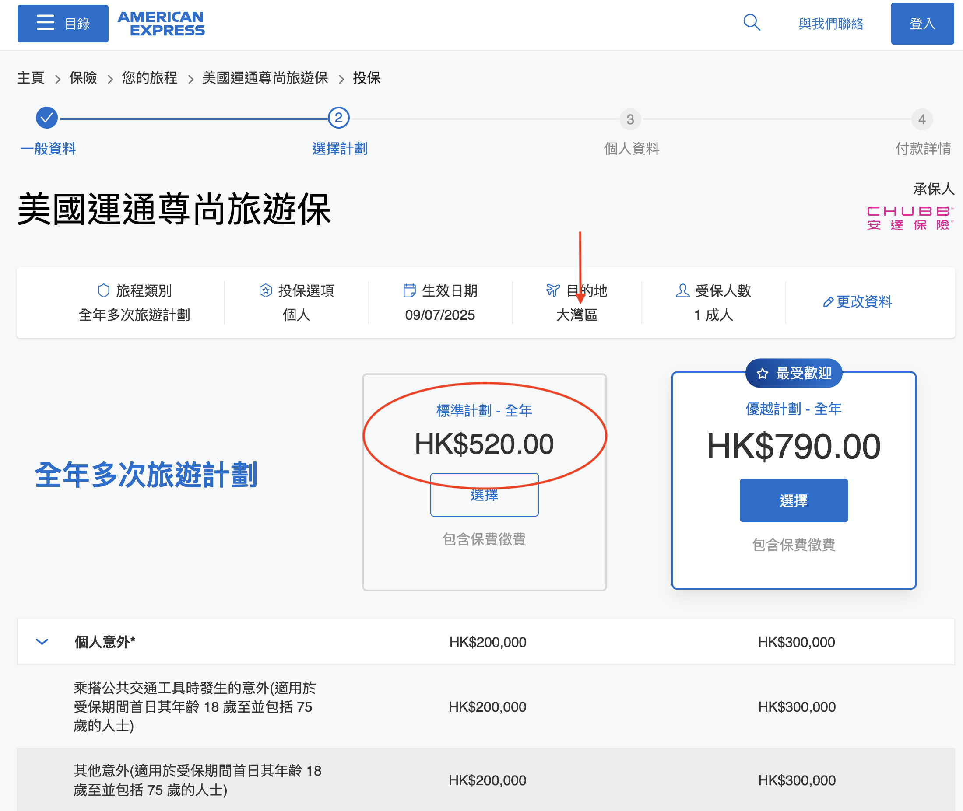Click 乘搭公共交通工具時發生的意外 coverage description
963x811 pixels.
point(195,706)
